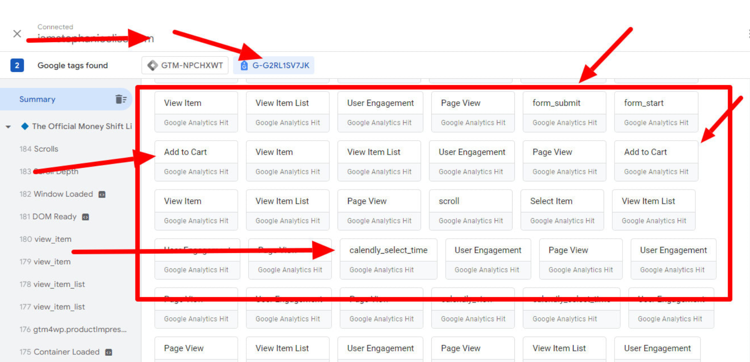The width and height of the screenshot is (750, 362).
Task: Select event 178 view_item_list in sidebar
Action: pyautogui.click(x=52, y=284)
